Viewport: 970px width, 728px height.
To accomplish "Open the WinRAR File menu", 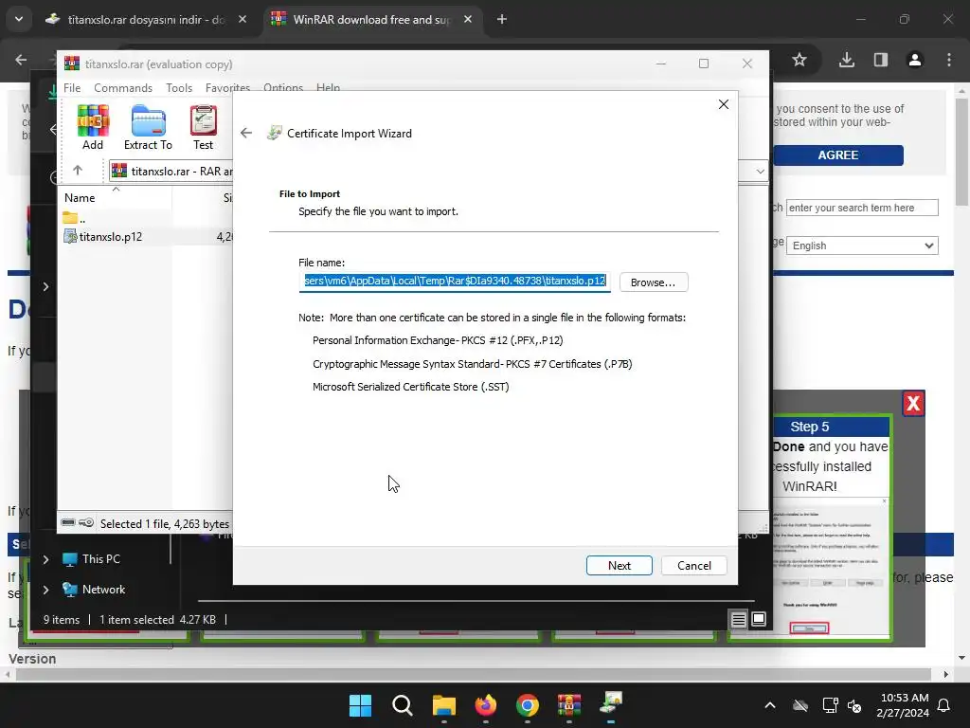I will pos(72,88).
